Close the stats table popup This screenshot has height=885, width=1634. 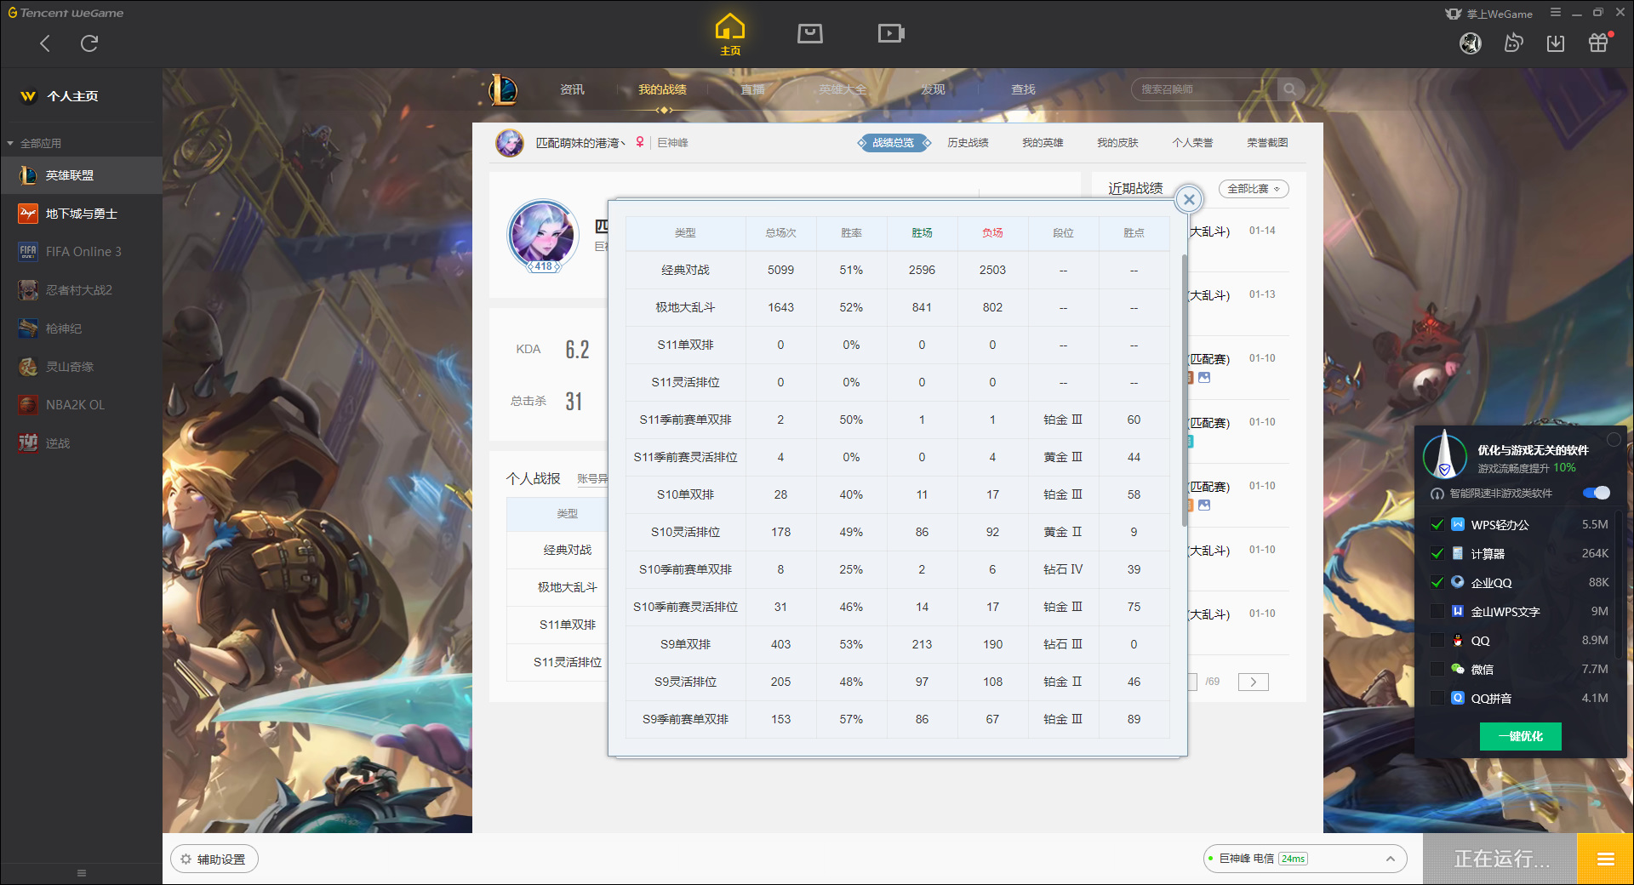[x=1189, y=199]
